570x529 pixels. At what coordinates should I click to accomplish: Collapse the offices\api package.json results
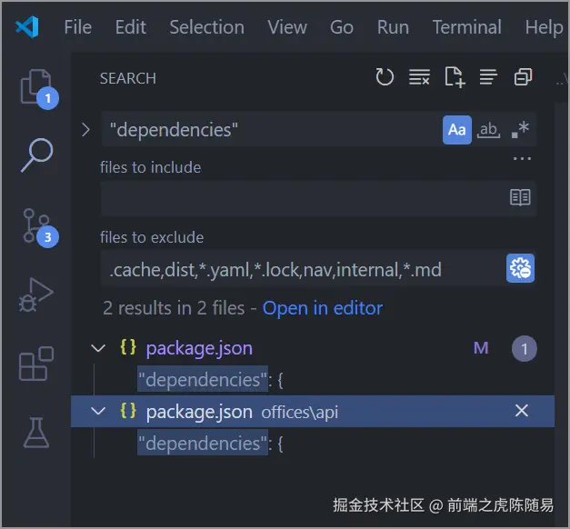(98, 412)
